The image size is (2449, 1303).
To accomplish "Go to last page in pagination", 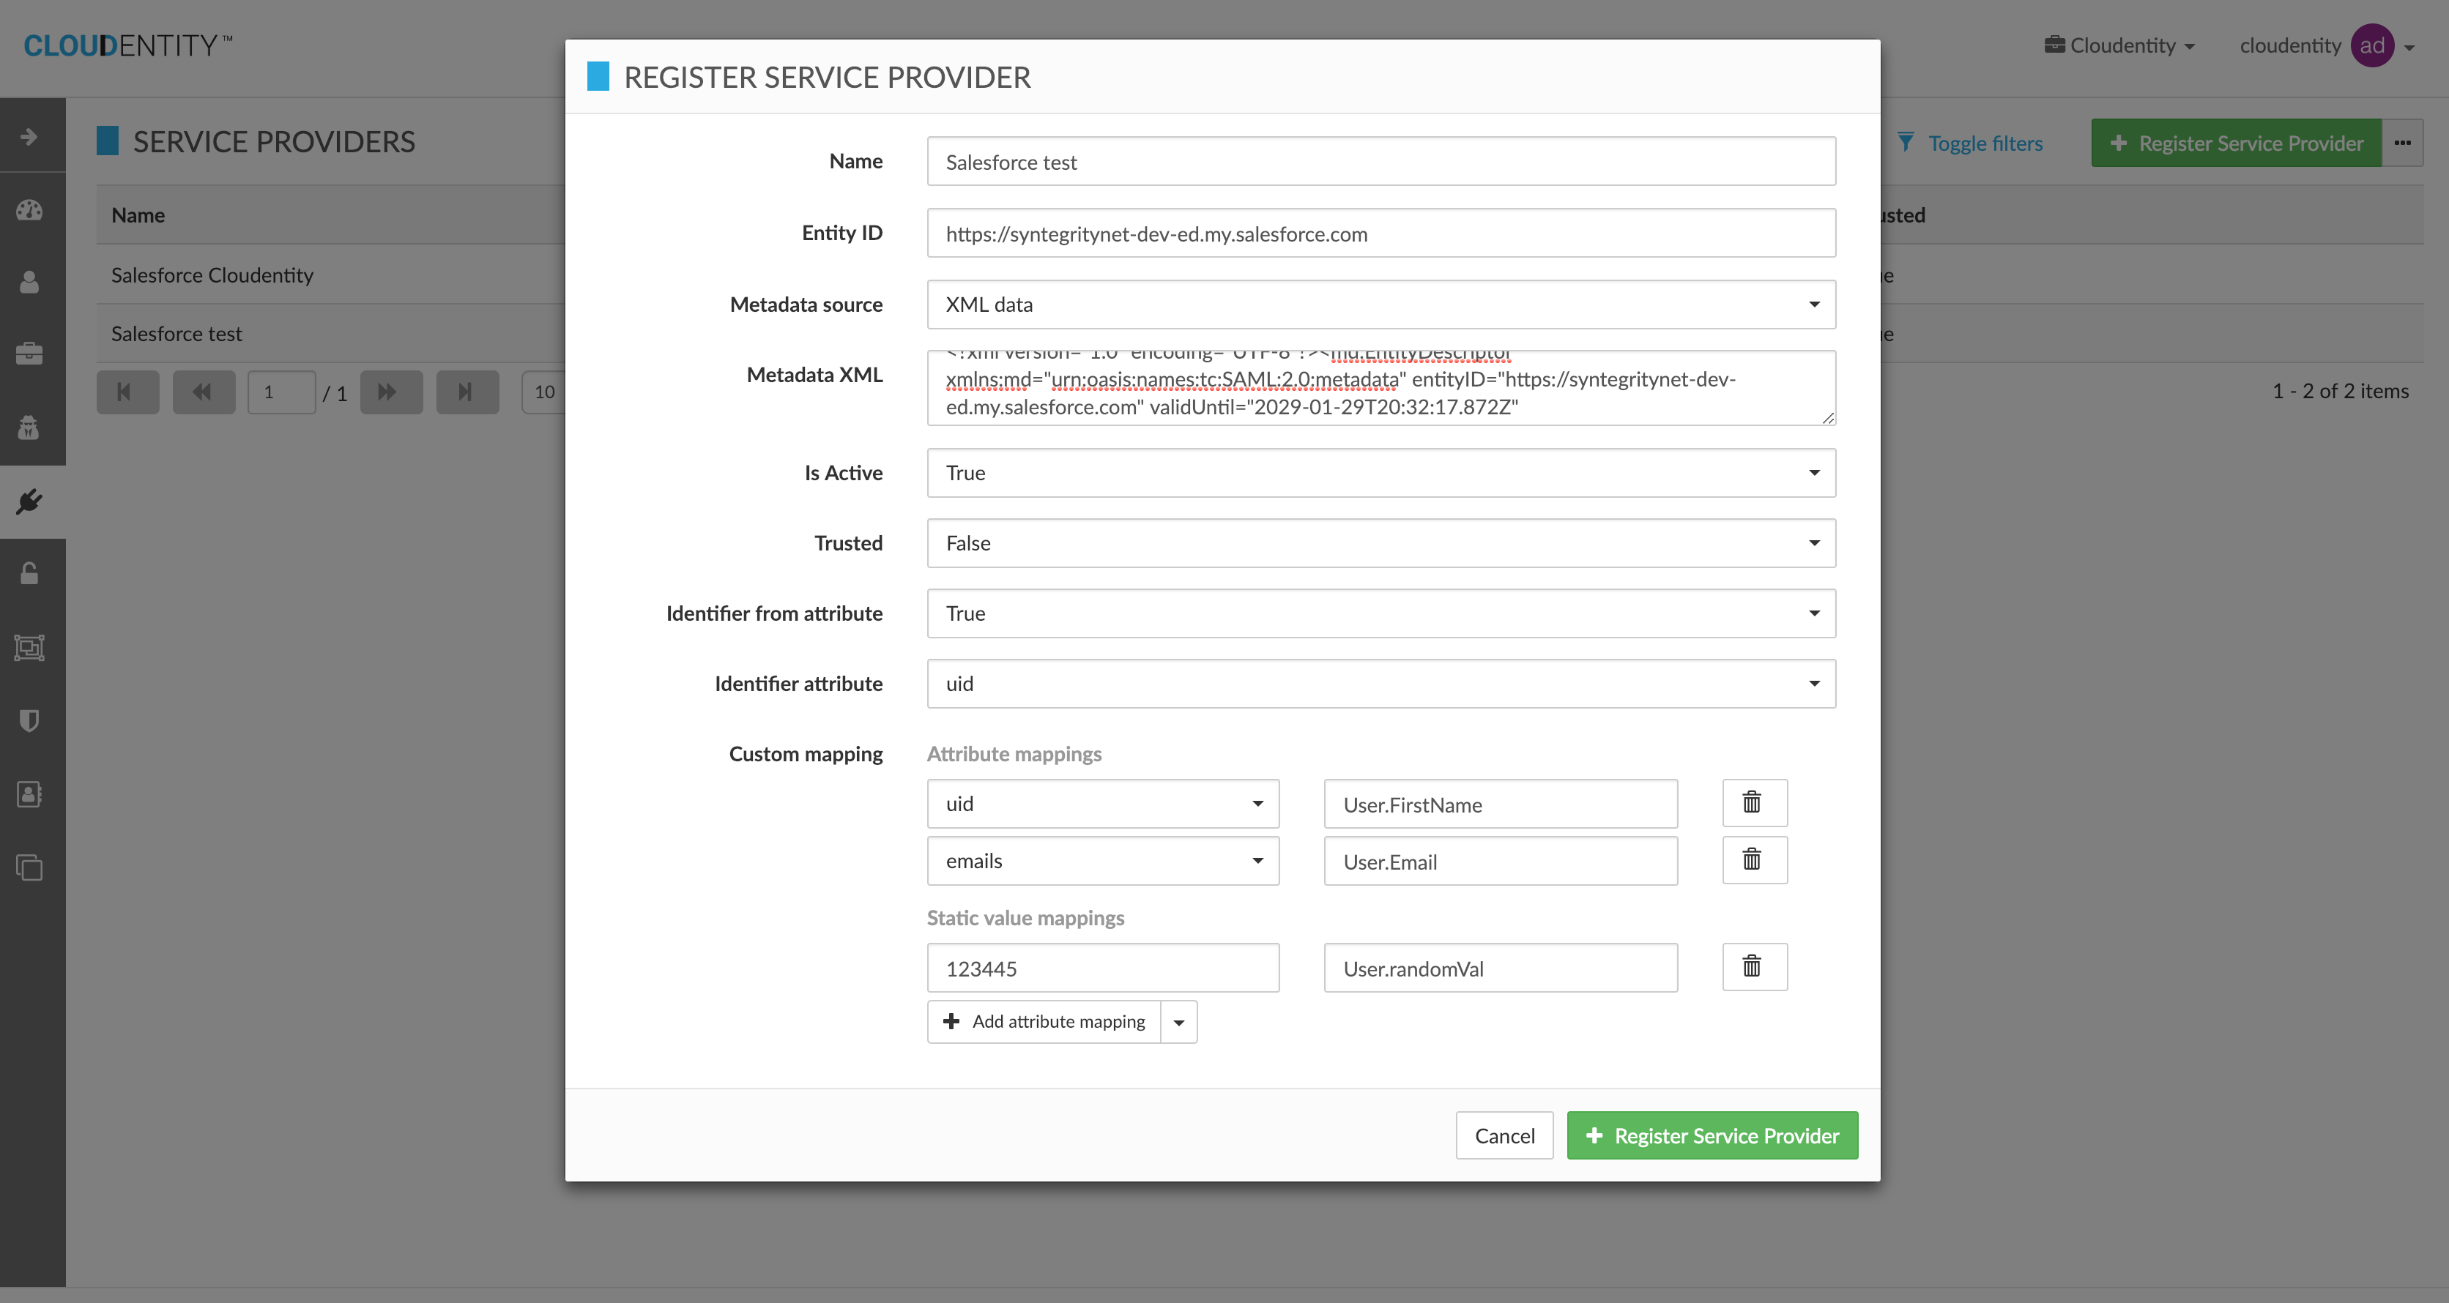I will 467,392.
